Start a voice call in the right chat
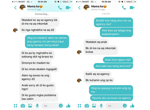Viewport: 150px width, 110px height. click(124, 8)
